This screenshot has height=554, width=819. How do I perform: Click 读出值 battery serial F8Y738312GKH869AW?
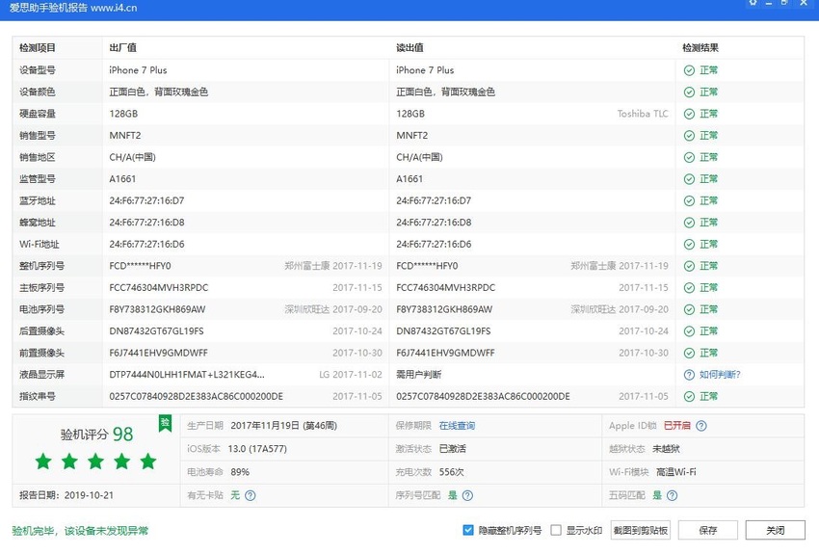tap(444, 309)
